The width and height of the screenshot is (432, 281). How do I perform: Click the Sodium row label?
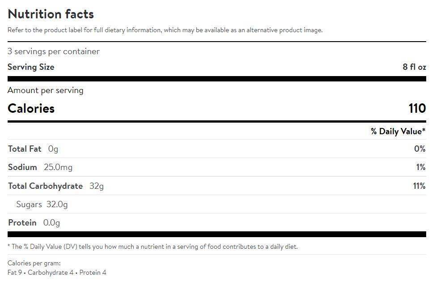(x=22, y=167)
